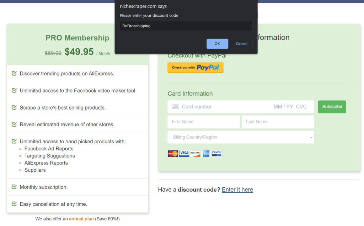
Task: Click check icon beside Facebook video maker
Action: pyautogui.click(x=14, y=90)
